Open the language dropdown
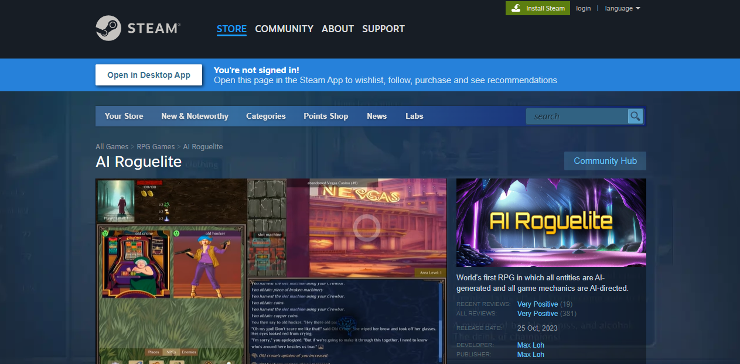The height and width of the screenshot is (364, 740). click(x=622, y=8)
